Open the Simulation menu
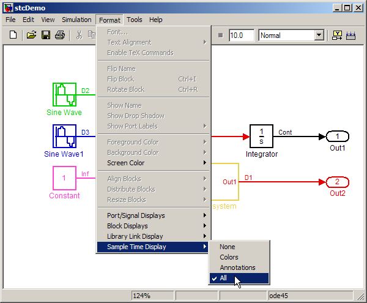Viewport: 367px width, 303px height. click(76, 20)
